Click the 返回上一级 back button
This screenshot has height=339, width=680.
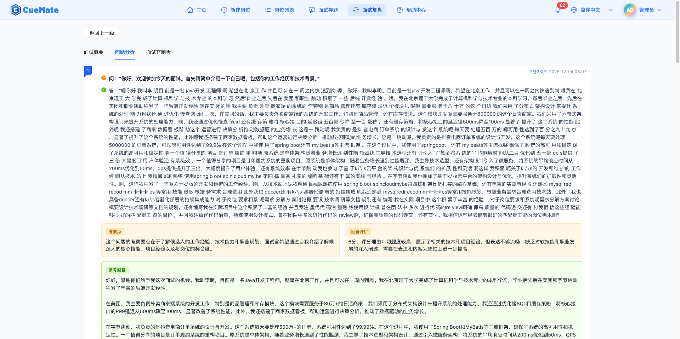(102, 32)
